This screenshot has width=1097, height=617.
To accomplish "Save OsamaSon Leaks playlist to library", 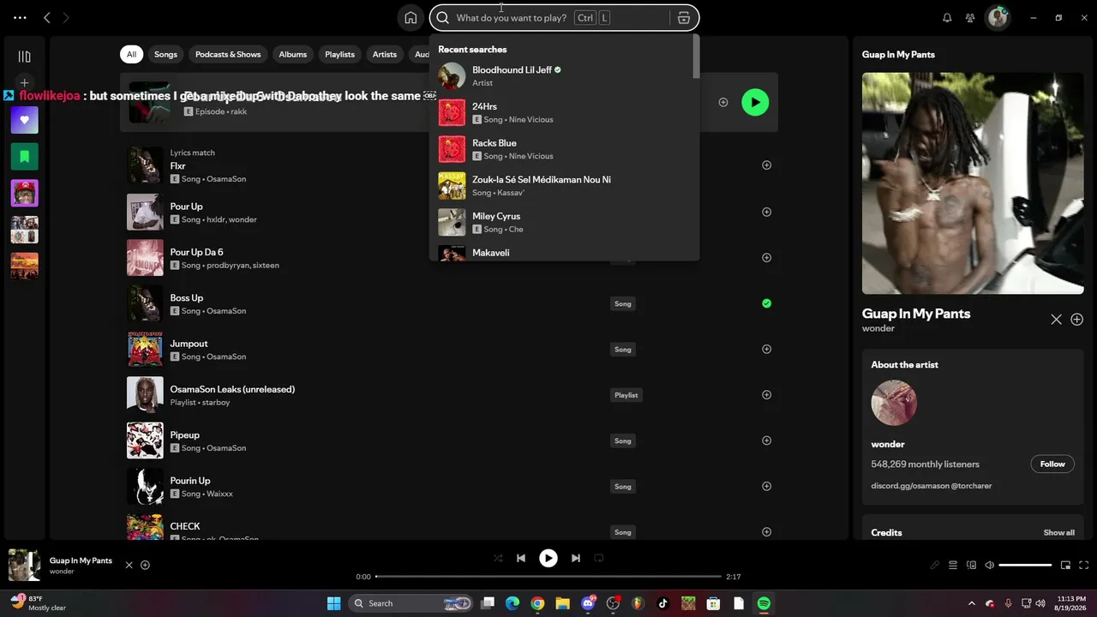I will point(766,395).
